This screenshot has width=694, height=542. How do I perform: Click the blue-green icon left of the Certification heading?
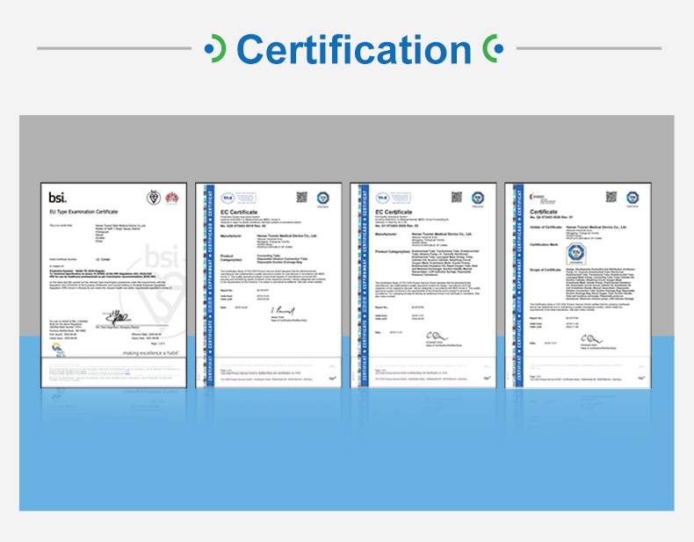pyautogui.click(x=215, y=48)
